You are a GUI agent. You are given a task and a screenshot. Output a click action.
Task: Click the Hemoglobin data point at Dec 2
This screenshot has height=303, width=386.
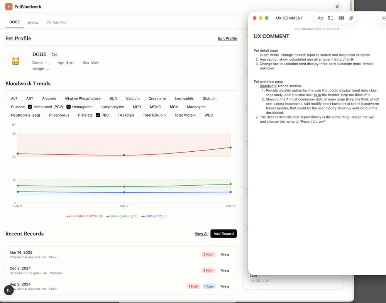click(x=124, y=186)
